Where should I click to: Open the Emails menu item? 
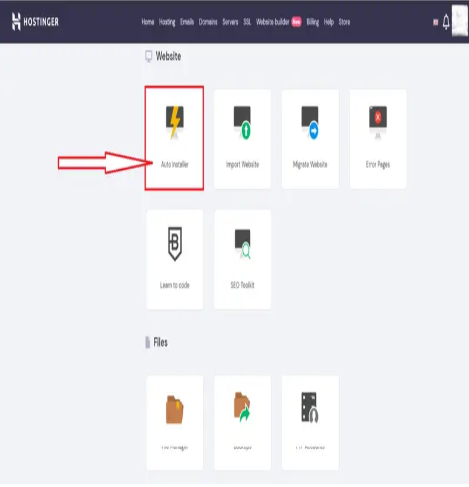point(187,22)
